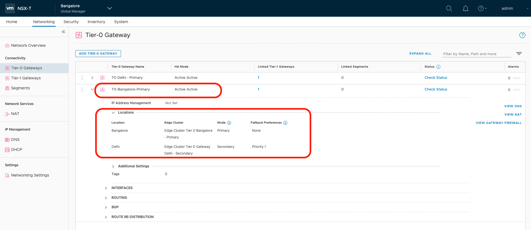This screenshot has height=230, width=531.
Task: Expand the BGP section
Action: pos(106,207)
